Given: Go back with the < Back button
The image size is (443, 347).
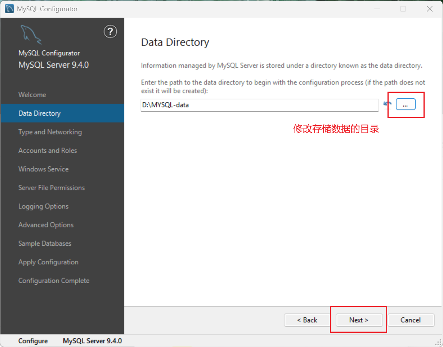Looking at the screenshot, I should [307, 320].
